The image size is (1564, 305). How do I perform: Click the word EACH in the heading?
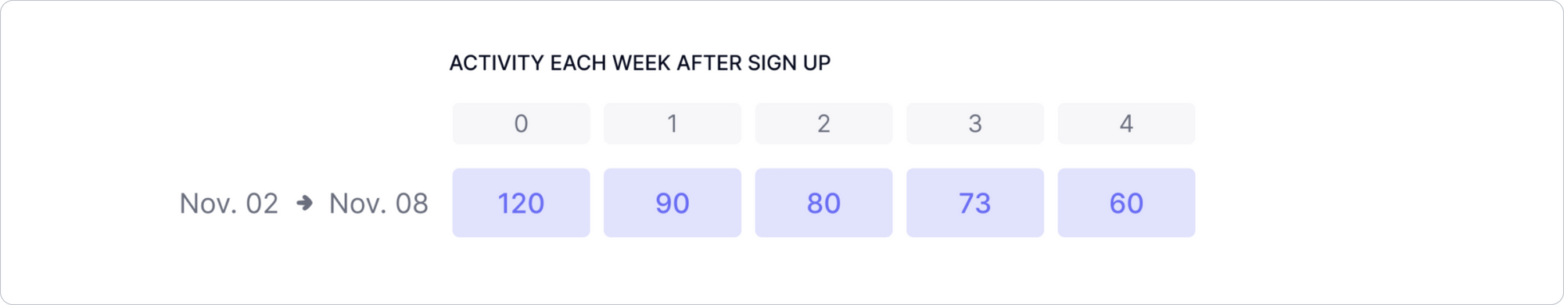[578, 63]
